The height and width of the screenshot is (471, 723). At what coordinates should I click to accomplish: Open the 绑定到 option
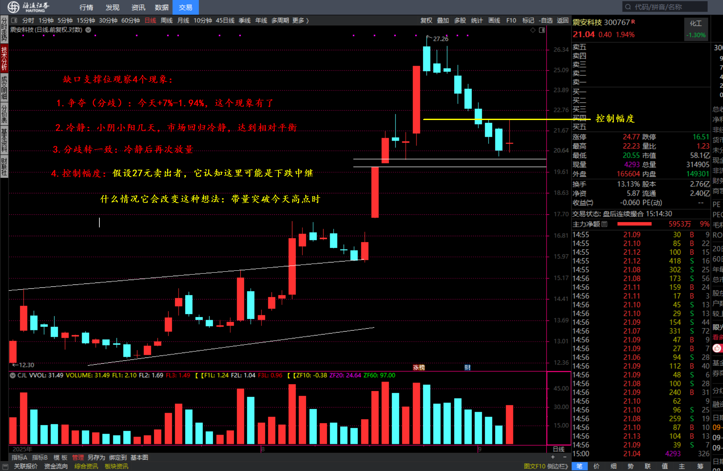pyautogui.click(x=118, y=457)
